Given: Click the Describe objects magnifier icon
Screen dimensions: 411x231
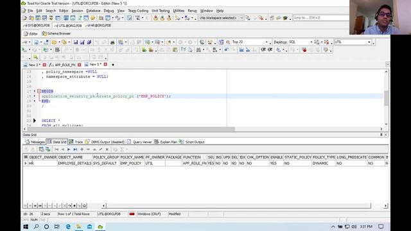Looking at the screenshot, I should [x=202, y=42].
